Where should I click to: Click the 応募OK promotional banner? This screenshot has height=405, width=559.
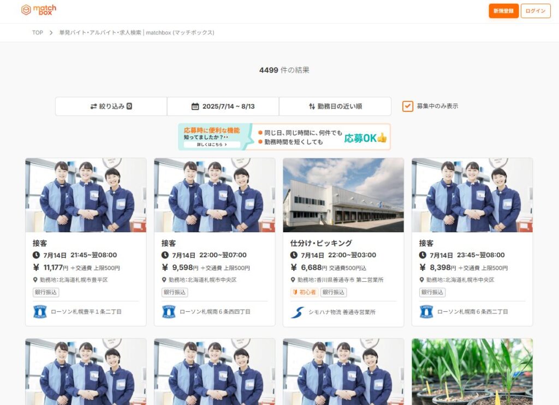pos(284,137)
